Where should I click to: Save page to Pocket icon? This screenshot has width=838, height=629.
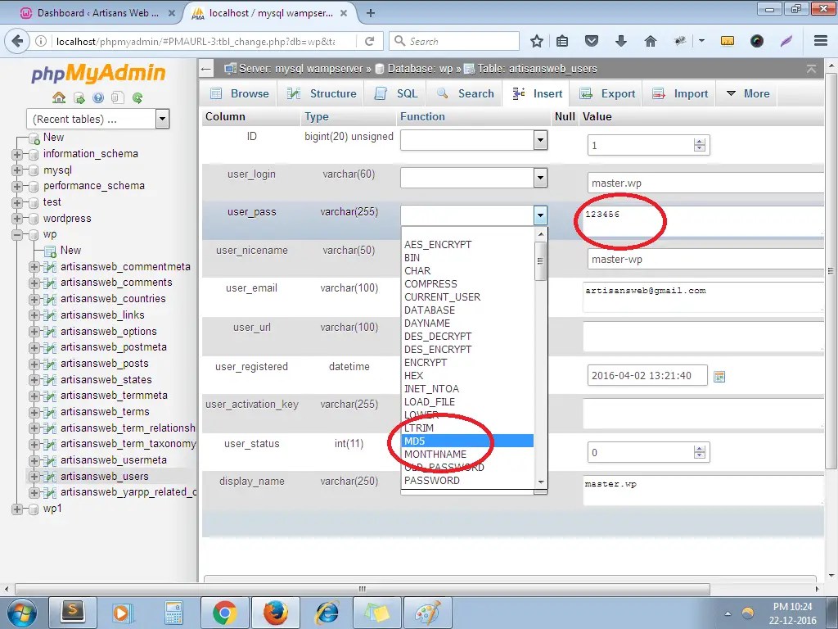click(x=591, y=41)
